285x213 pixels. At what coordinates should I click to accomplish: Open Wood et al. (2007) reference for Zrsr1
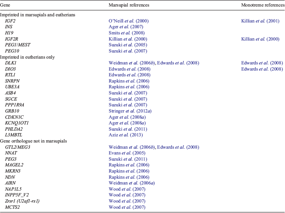click(x=127, y=201)
